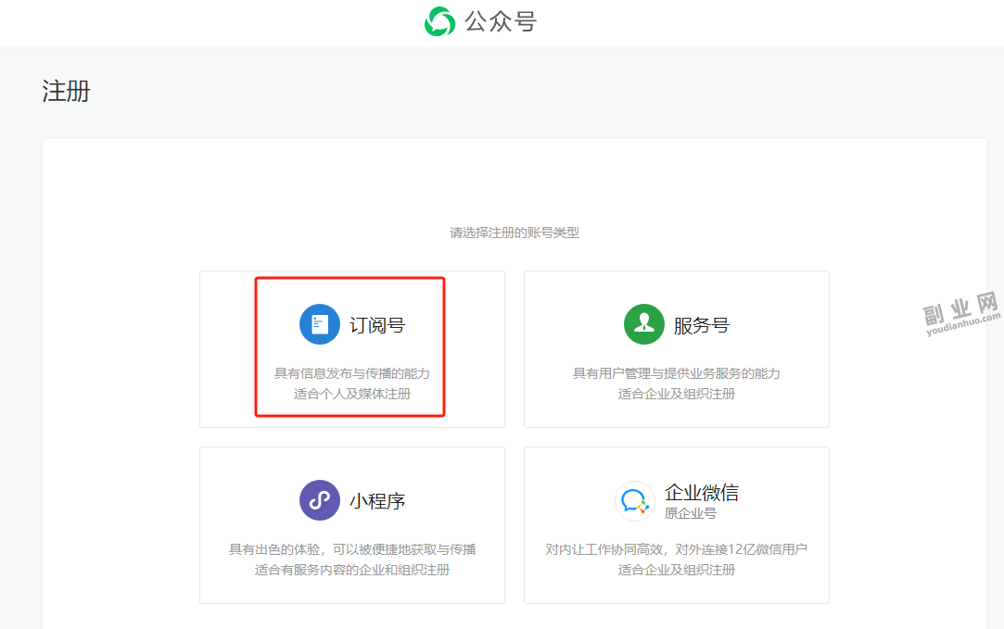Click 适合企业及组织注册 under 企业微信
Viewport: 1004px width, 629px height.
tap(676, 570)
